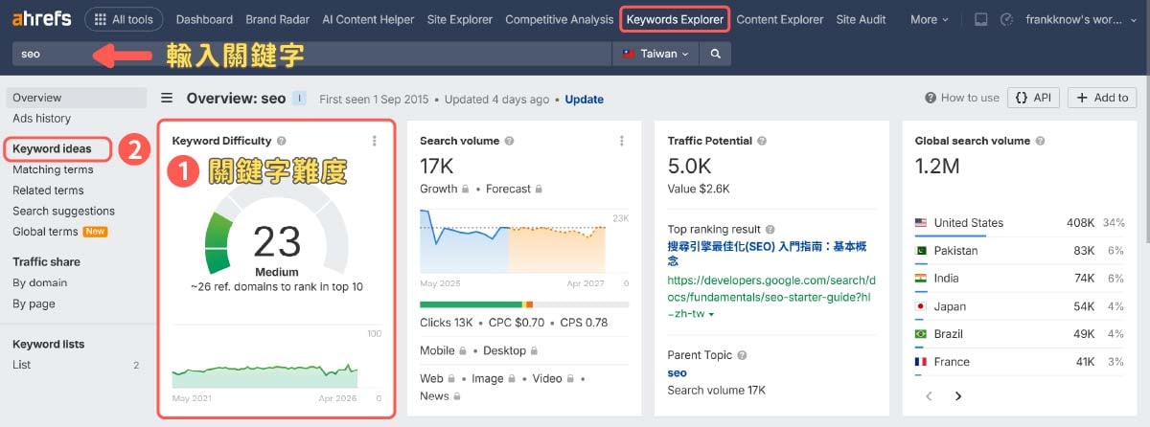Image resolution: width=1150 pixels, height=427 pixels.
Task: Click the clicks distribution color bar
Action: pyautogui.click(x=524, y=304)
